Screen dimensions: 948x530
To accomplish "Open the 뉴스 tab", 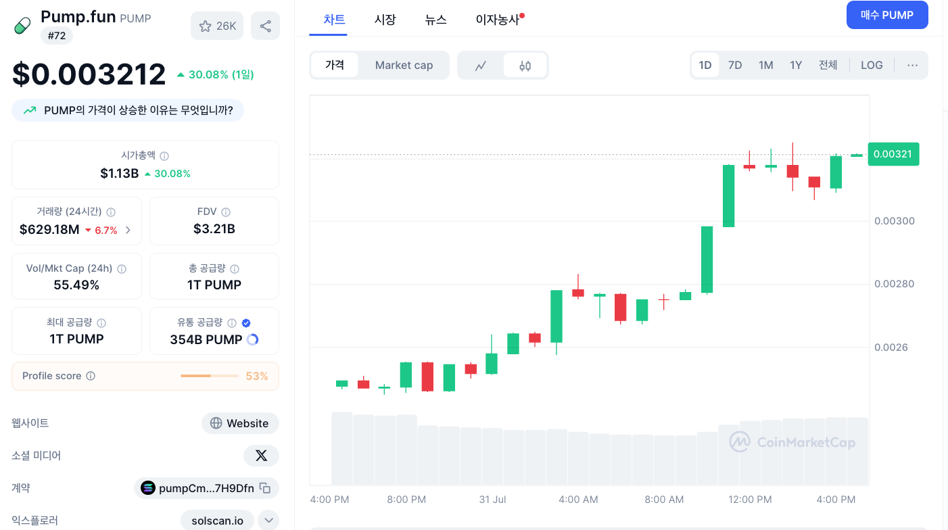I will (436, 20).
